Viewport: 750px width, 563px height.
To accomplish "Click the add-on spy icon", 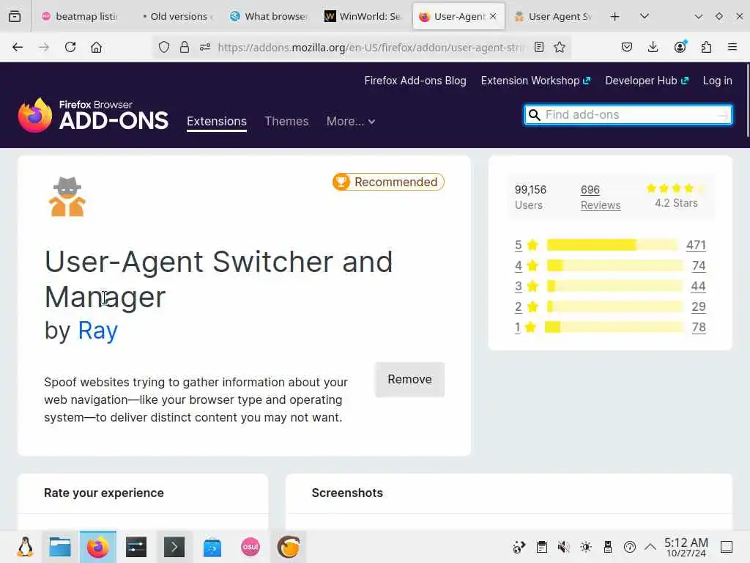I will click(67, 196).
